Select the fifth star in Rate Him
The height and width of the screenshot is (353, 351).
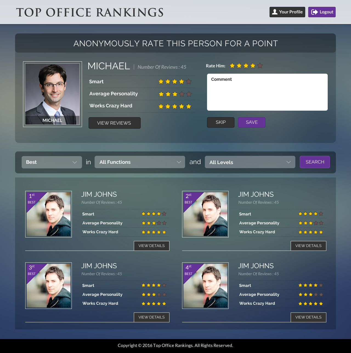tap(260, 65)
